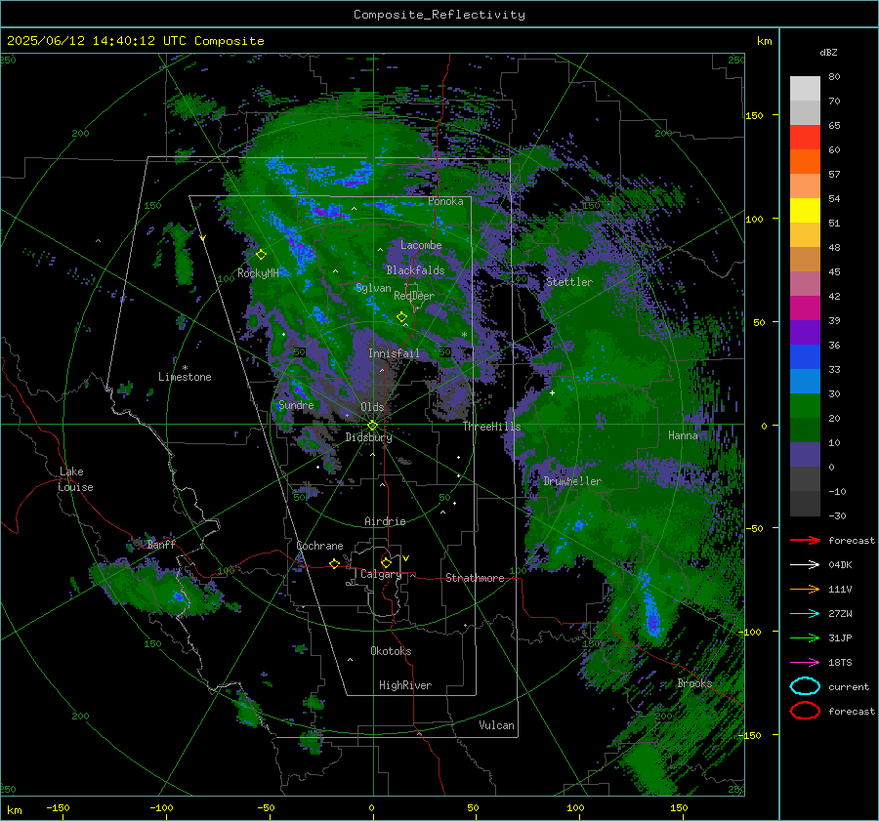
Task: Click the Lake Louise label
Action: [x=75, y=479]
